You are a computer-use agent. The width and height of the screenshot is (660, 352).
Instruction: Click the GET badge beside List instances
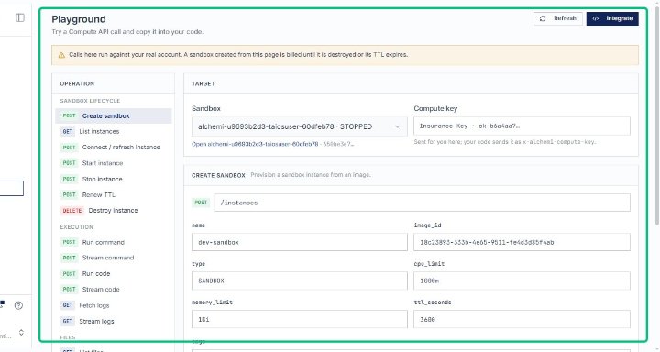point(68,131)
